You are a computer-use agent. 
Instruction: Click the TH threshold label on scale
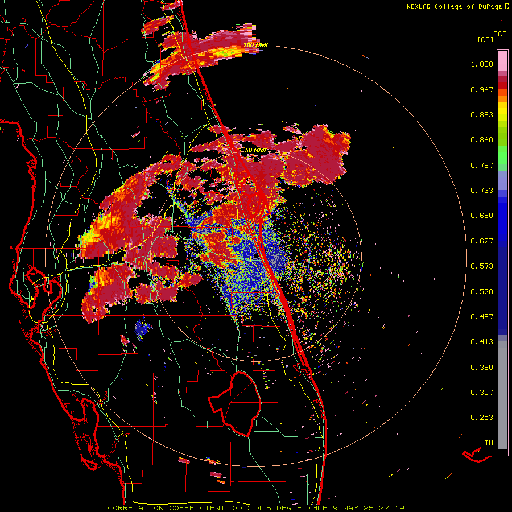[489, 443]
